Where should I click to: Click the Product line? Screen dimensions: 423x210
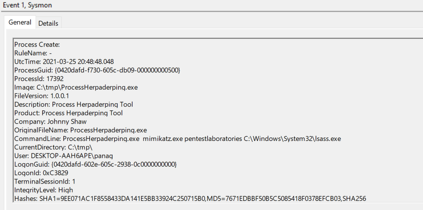(x=68, y=113)
